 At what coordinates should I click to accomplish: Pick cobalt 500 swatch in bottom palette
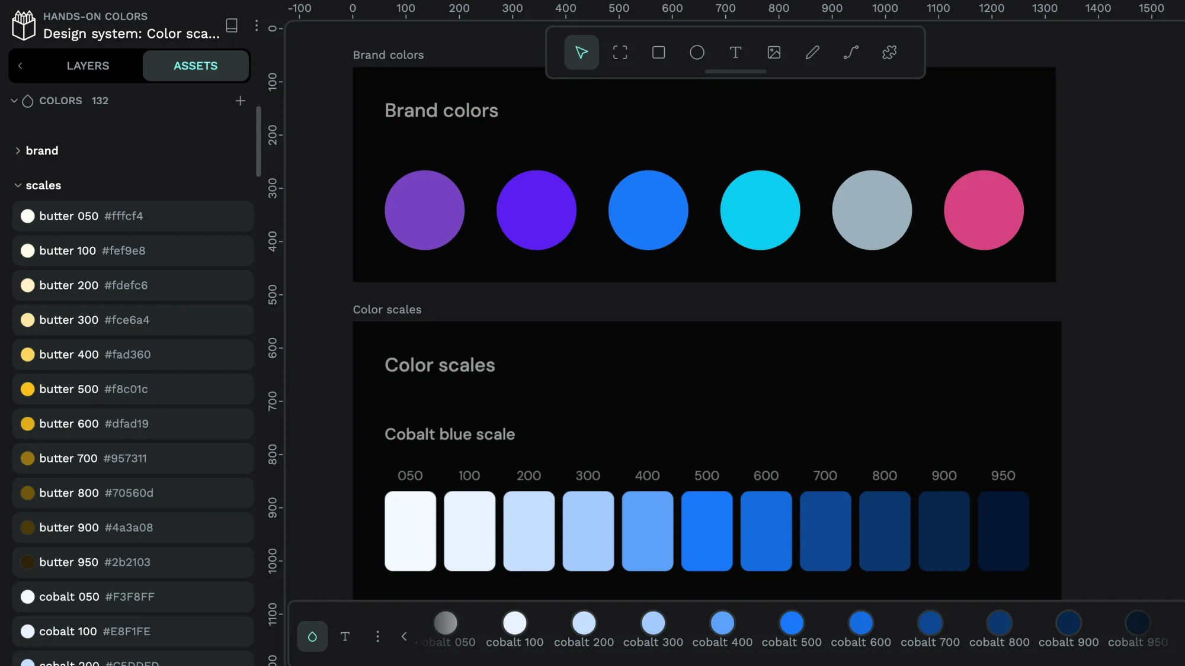[791, 623]
